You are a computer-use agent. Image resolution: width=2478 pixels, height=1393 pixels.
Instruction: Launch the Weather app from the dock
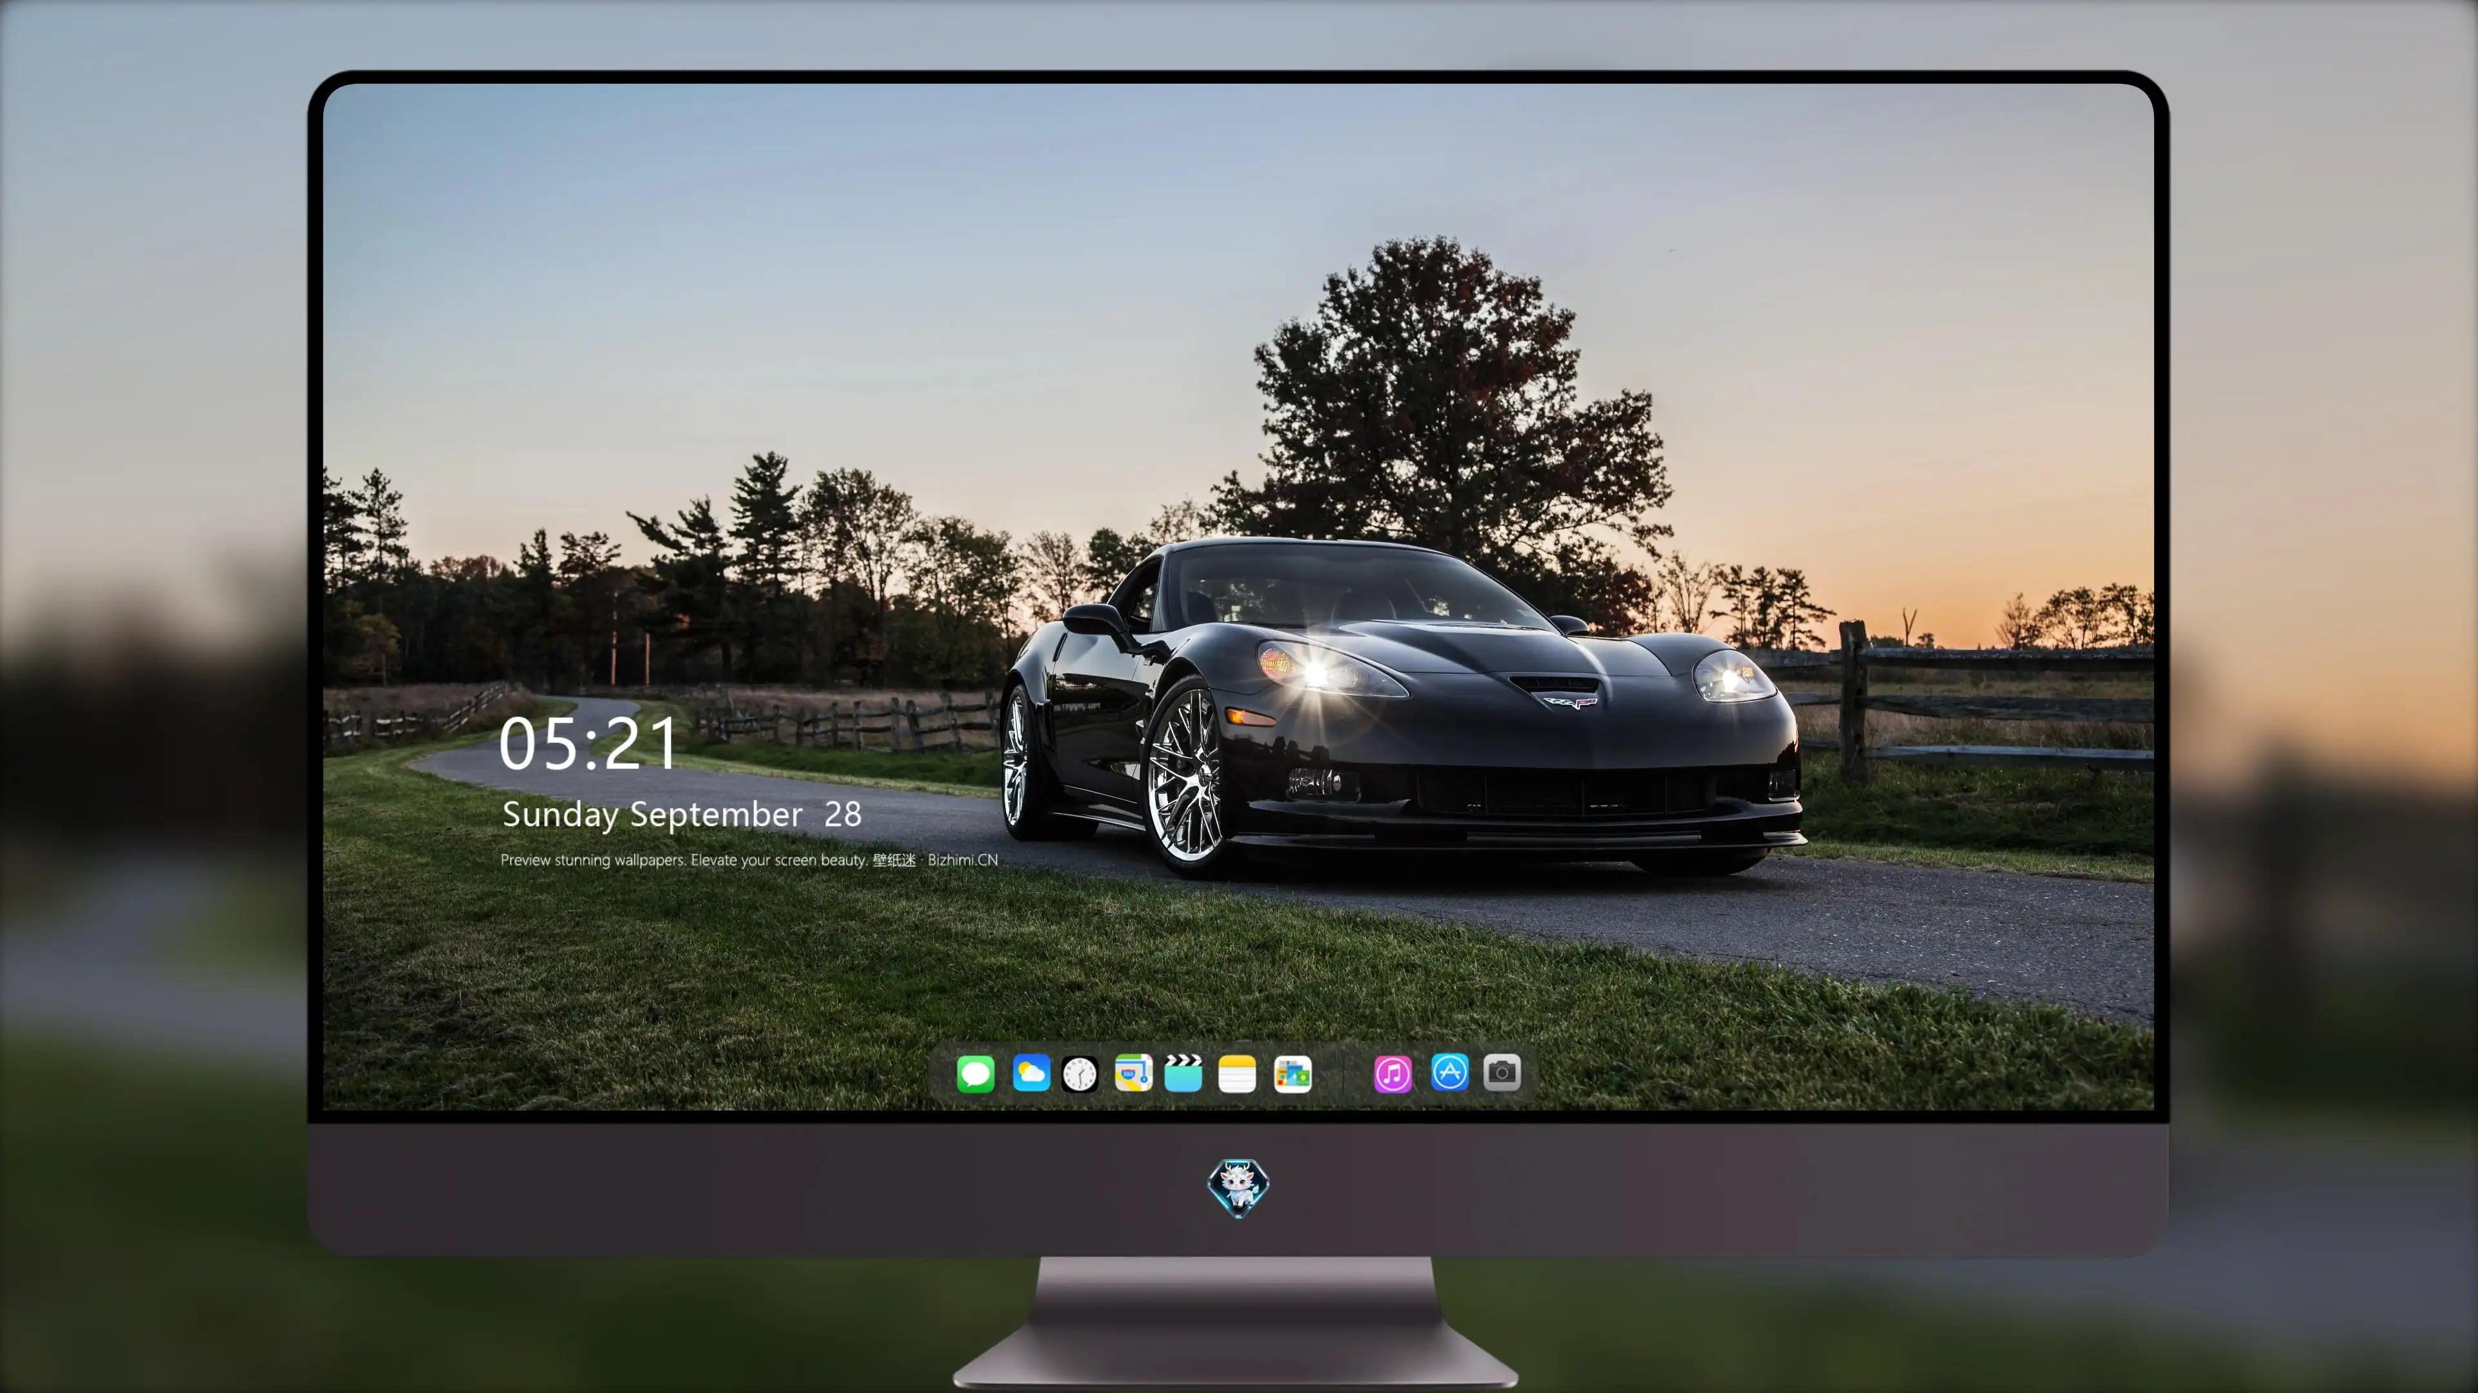(1031, 1073)
